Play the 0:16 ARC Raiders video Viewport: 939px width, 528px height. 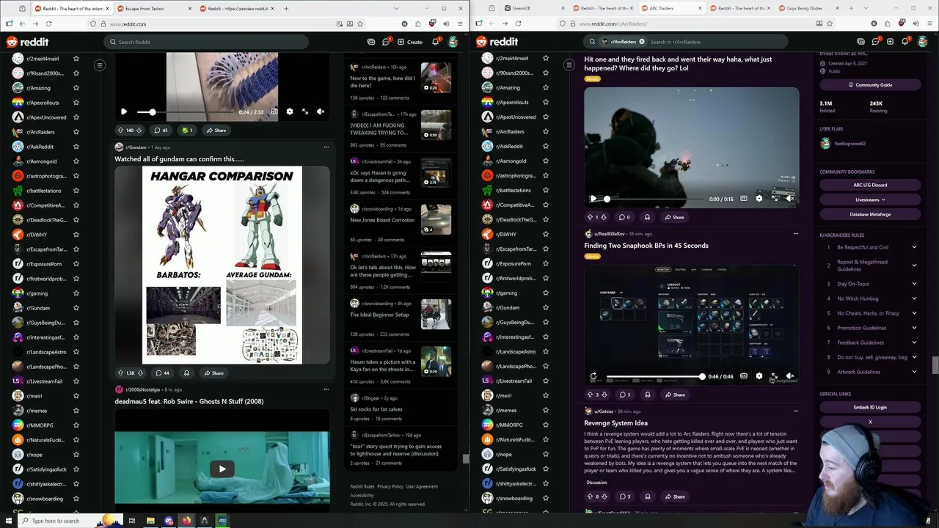coord(593,199)
